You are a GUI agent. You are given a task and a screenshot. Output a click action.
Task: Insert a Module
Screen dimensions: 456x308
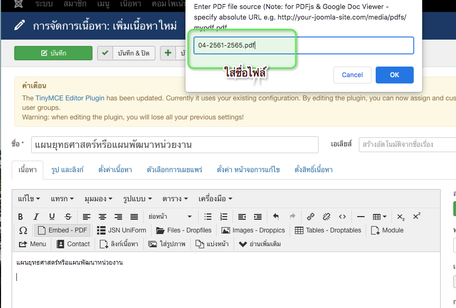[x=387, y=230]
